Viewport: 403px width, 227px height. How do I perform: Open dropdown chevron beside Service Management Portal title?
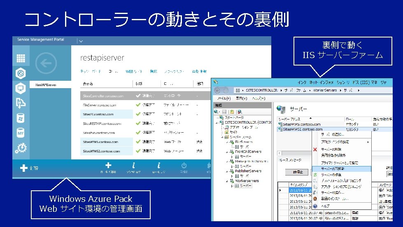click(81, 41)
